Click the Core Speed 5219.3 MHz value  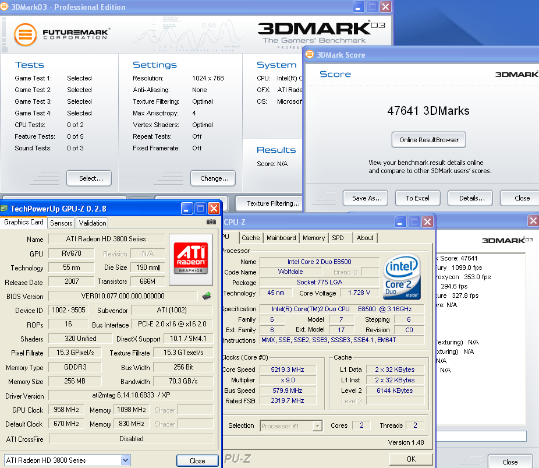tap(288, 370)
